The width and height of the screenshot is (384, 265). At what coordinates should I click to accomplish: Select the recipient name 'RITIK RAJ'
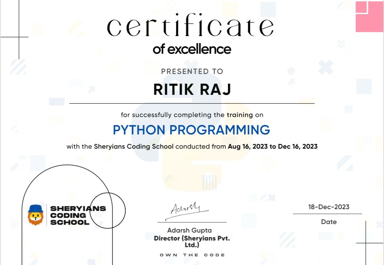[x=192, y=89]
